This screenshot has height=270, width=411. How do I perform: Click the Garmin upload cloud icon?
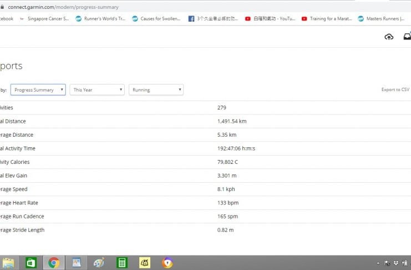click(389, 37)
